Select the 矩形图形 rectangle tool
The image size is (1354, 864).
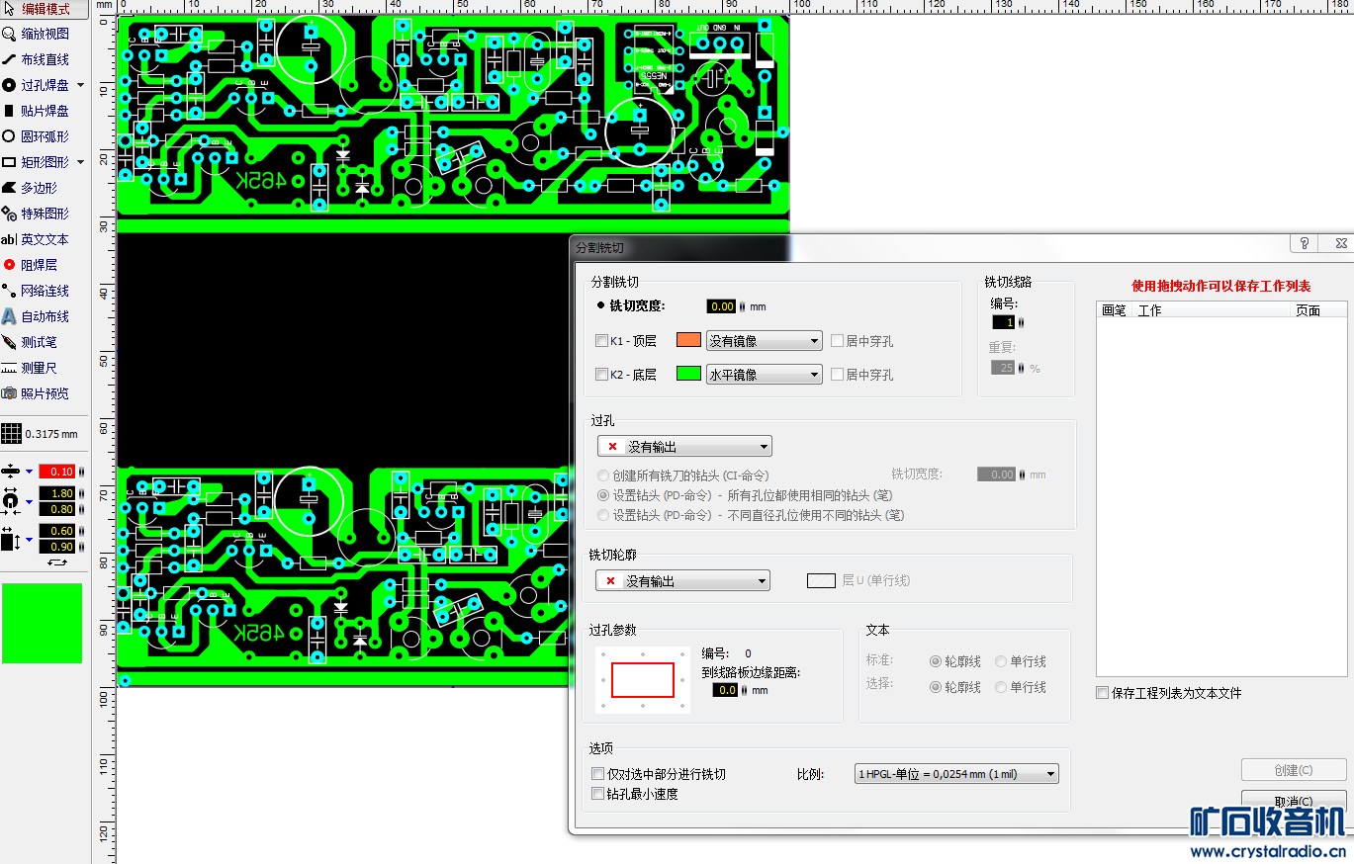pyautogui.click(x=38, y=162)
